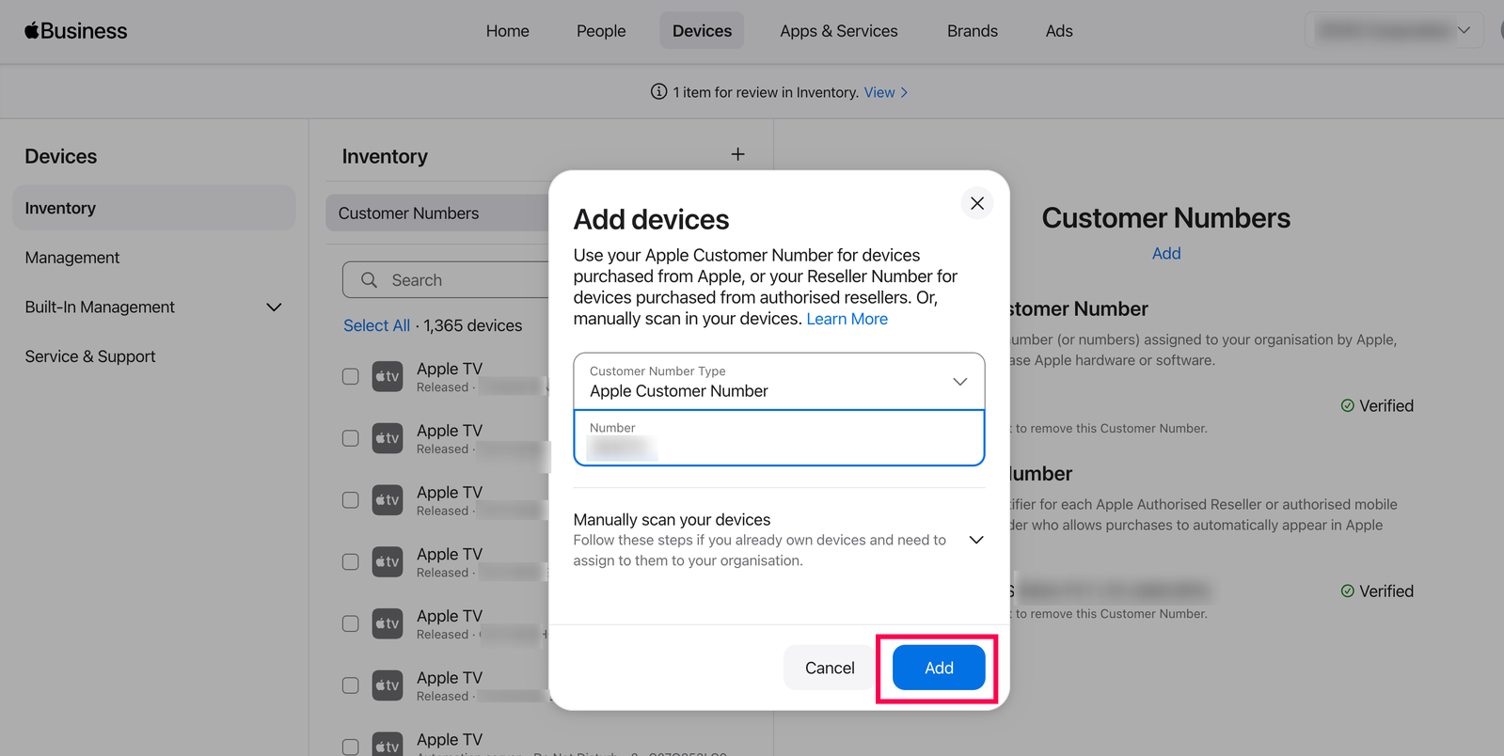Click the magnifier icon in the Search box
Viewport: 1504px width, 756px height.
(x=370, y=280)
